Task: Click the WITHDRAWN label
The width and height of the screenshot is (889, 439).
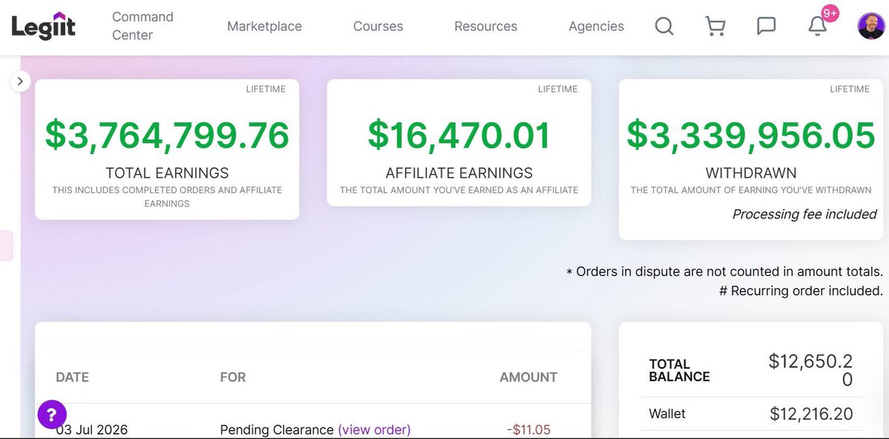Action: point(751,172)
